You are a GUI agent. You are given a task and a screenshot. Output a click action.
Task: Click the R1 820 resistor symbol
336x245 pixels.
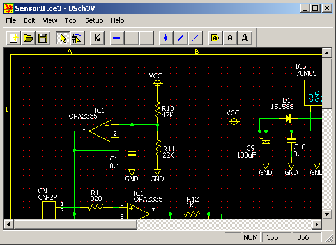(96, 207)
